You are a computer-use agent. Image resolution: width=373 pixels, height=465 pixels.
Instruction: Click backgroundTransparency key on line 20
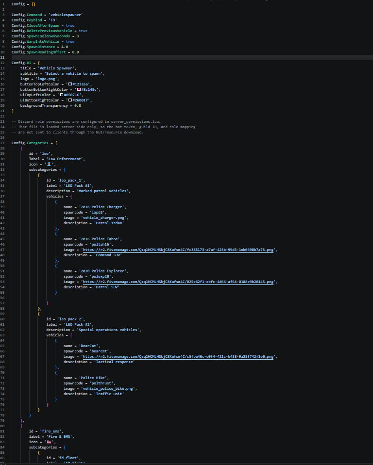click(x=44, y=106)
